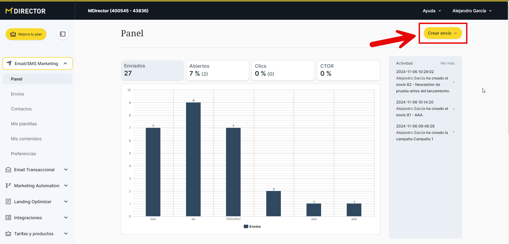Toggle the sidebar collapse icon
This screenshot has width=509, height=244.
(x=63, y=34)
